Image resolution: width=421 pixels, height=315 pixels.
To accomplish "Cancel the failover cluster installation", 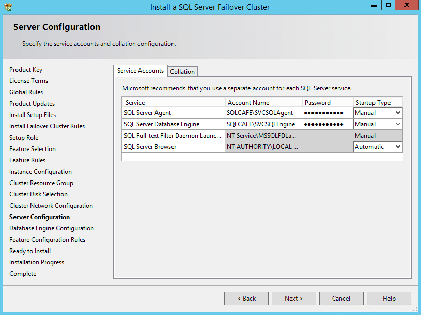I will point(341,299).
